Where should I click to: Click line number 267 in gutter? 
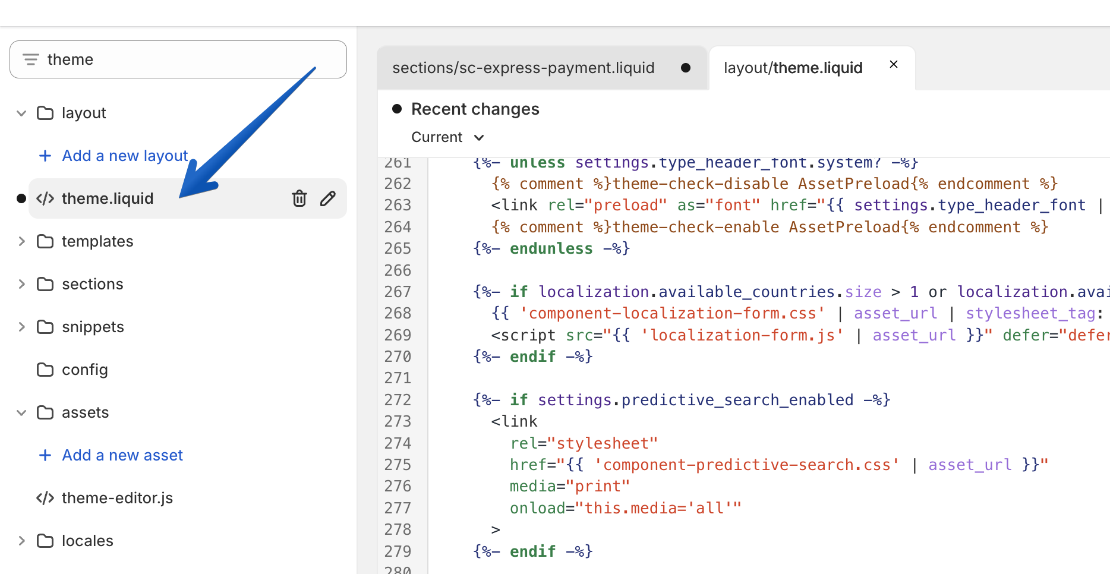pos(398,292)
